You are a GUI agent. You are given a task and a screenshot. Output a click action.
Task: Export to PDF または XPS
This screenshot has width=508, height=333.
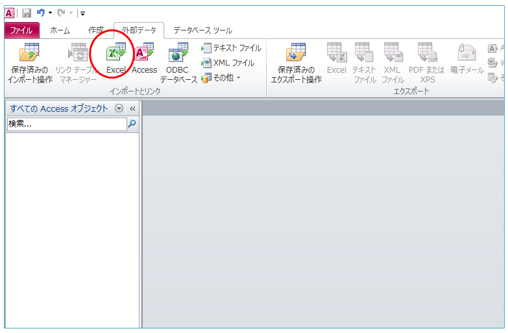pyautogui.click(x=427, y=63)
